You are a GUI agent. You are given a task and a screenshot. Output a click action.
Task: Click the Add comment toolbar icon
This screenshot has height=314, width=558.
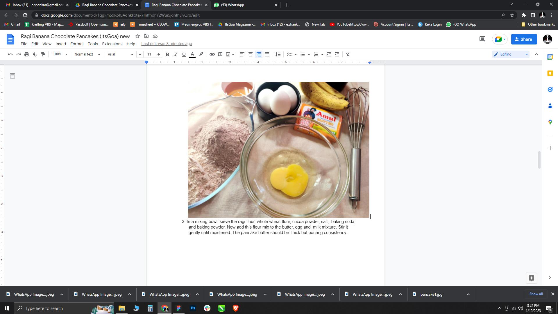tap(220, 54)
